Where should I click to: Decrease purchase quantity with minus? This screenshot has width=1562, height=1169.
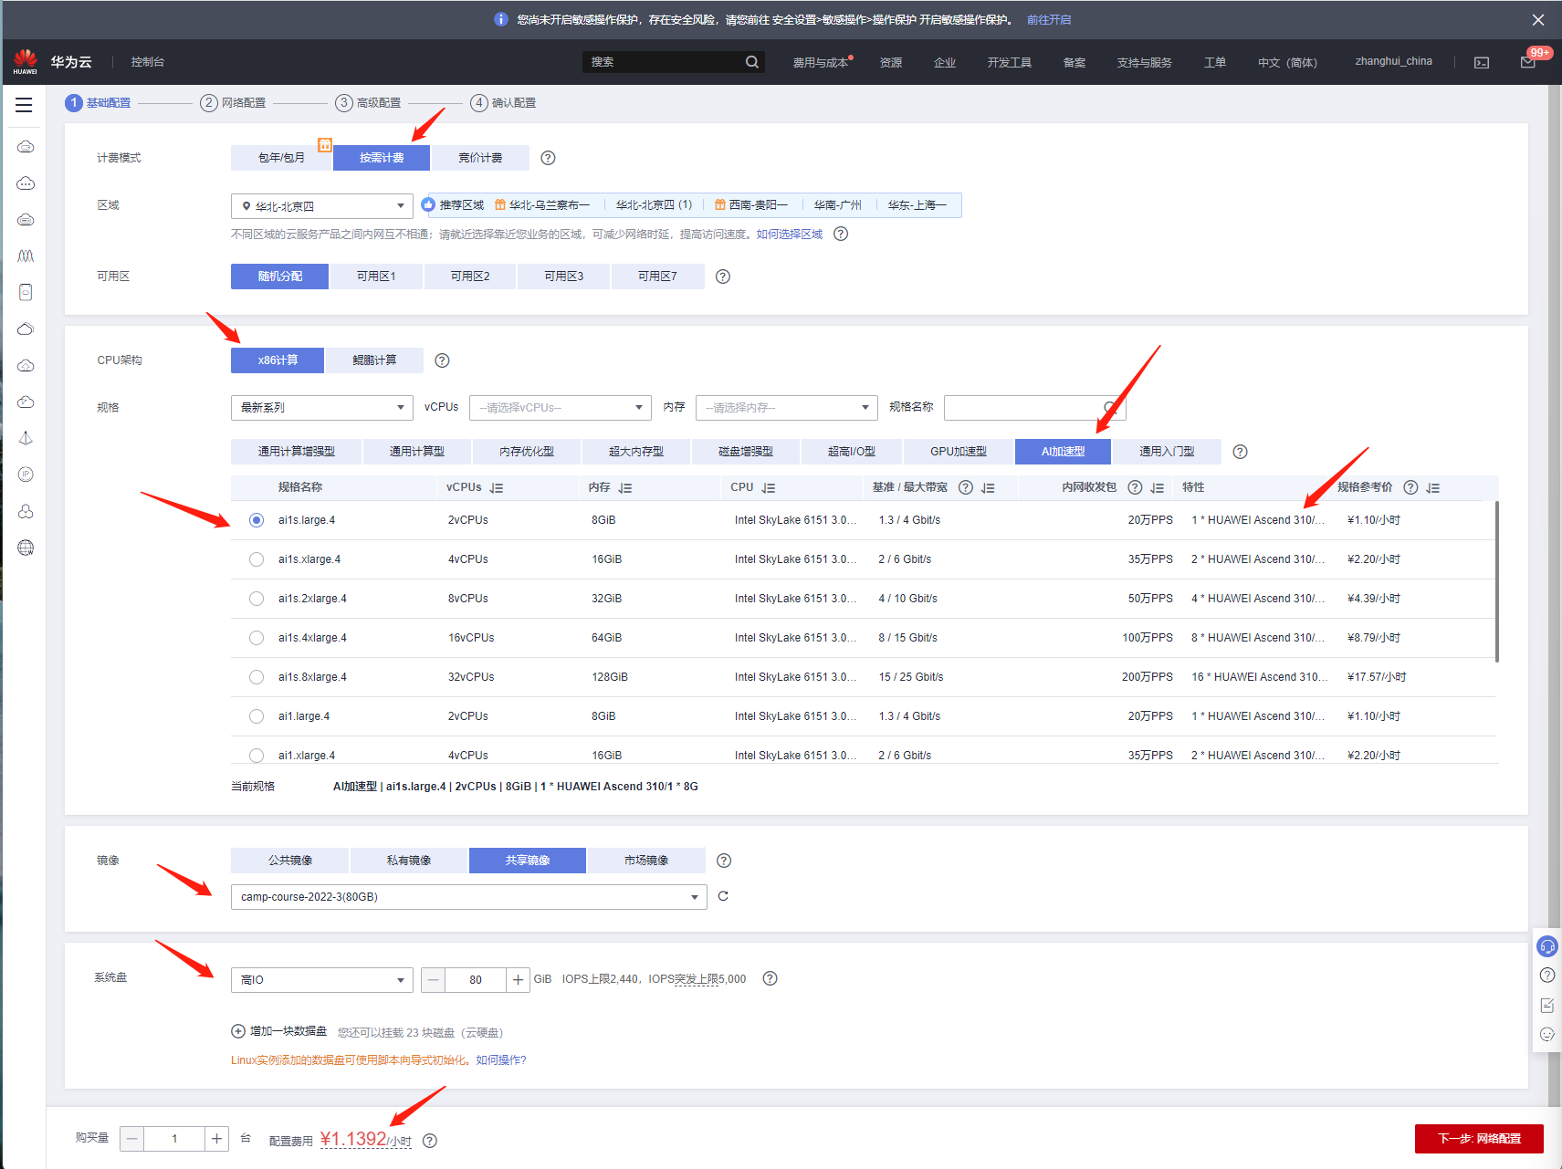coord(132,1139)
